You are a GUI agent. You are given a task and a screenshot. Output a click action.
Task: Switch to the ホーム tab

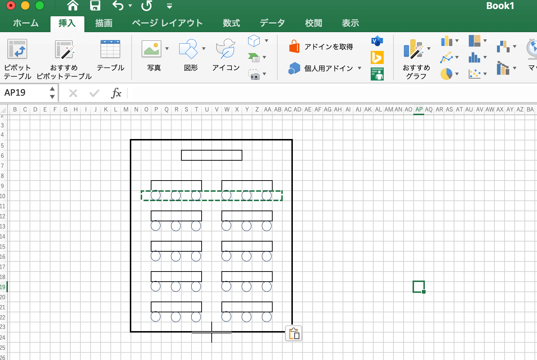point(26,23)
